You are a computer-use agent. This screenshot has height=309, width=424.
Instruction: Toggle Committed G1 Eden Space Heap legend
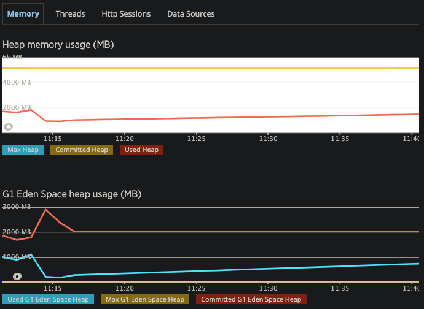(251, 299)
